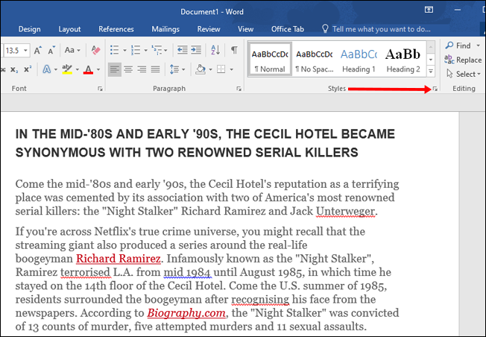Open highlight color dropdown arrow
The width and height of the screenshot is (486, 337).
(78, 70)
